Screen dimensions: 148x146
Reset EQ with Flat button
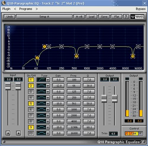point(117,17)
